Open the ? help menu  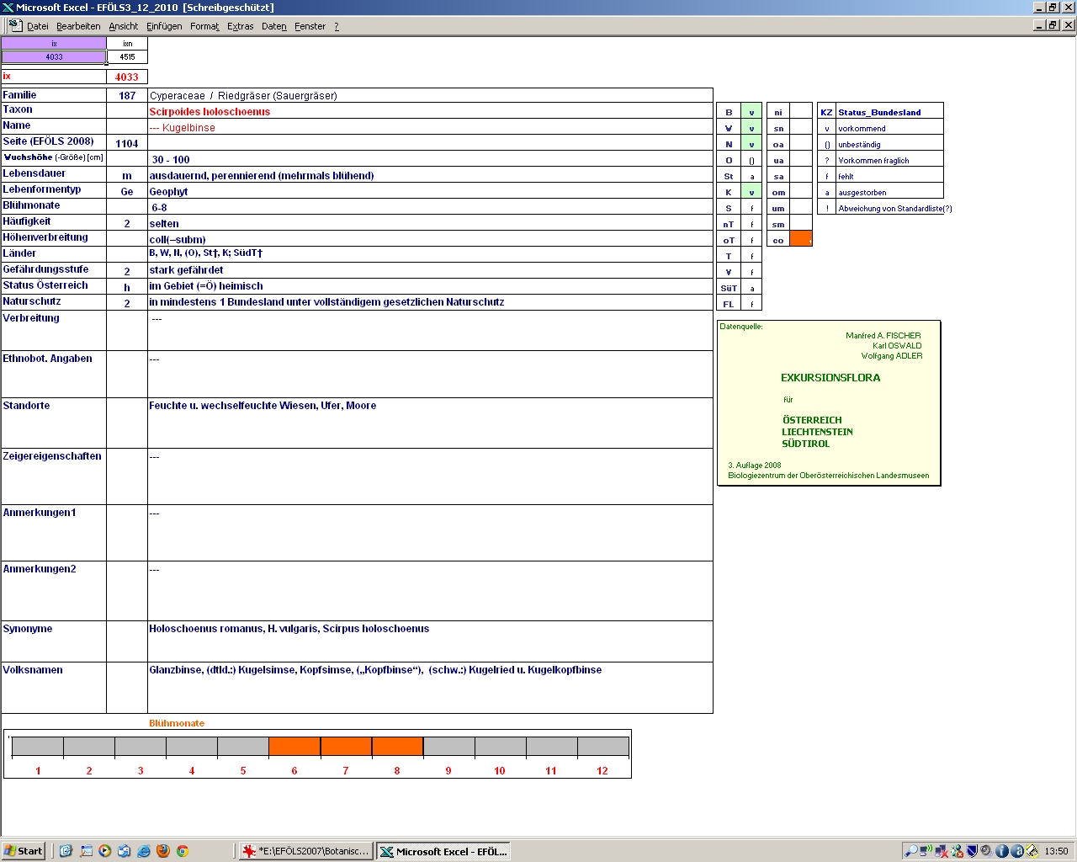click(x=337, y=26)
